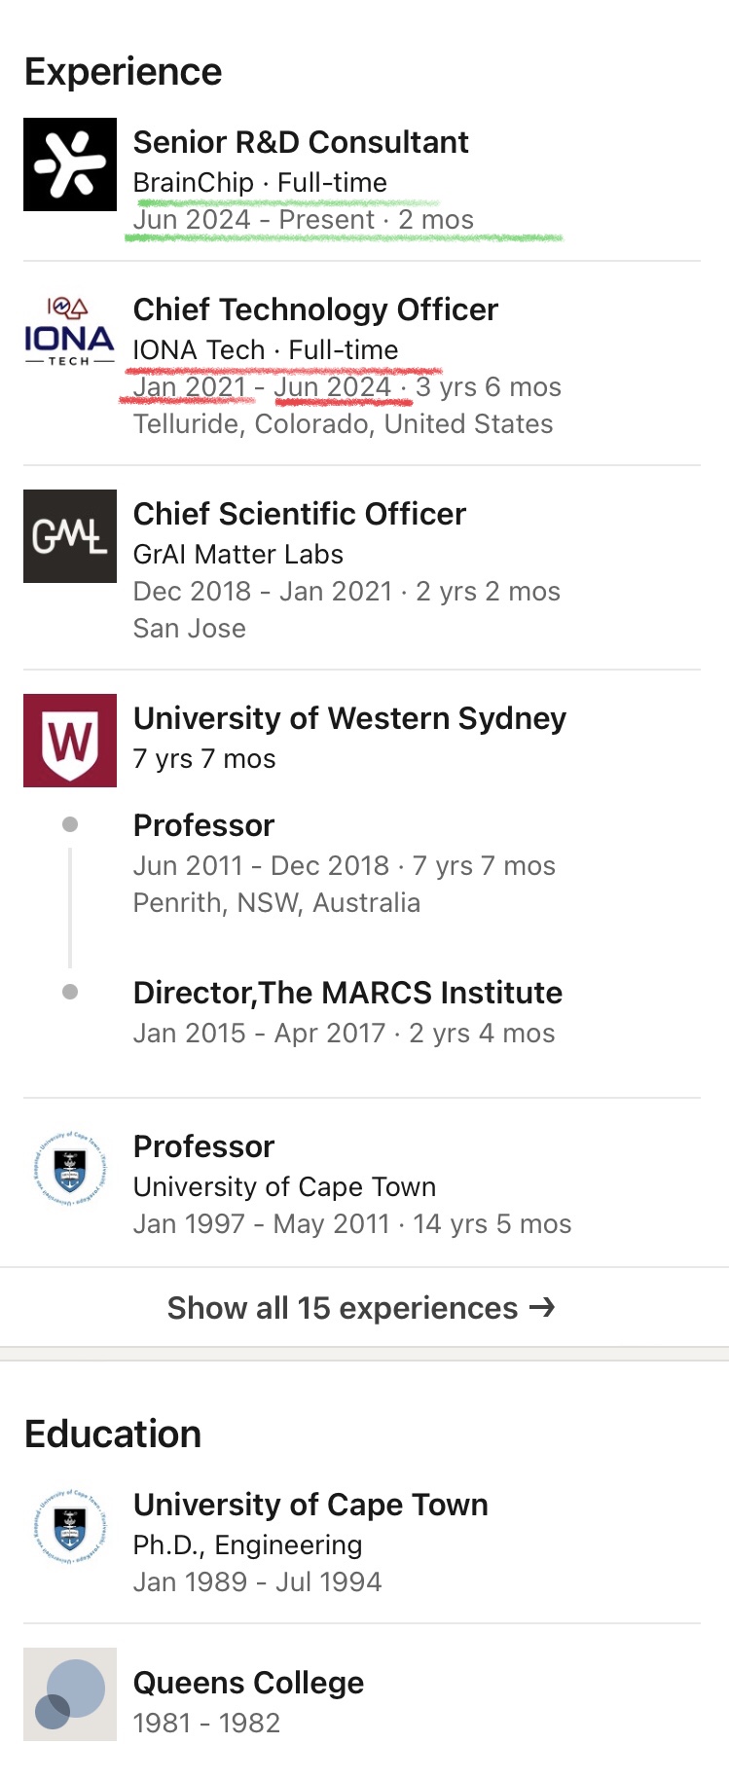
Task: Click the Telluride, Colorado location text
Action: point(343,424)
